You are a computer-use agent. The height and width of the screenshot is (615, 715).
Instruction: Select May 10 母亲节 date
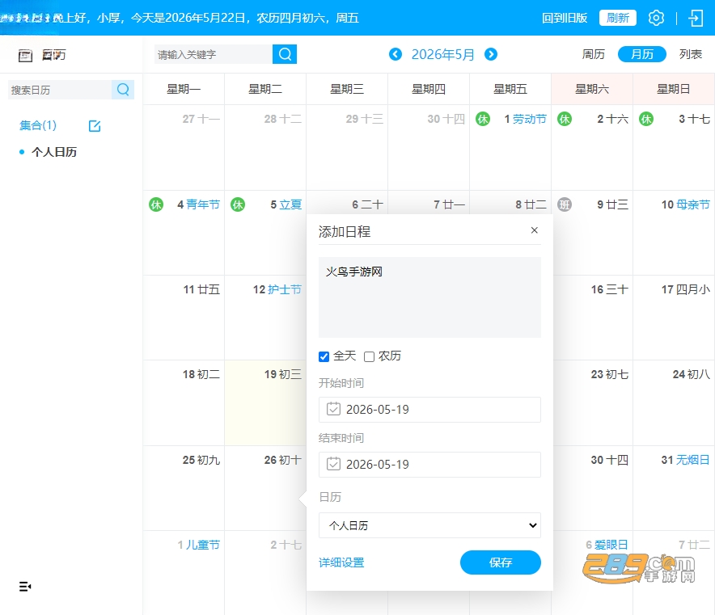point(685,204)
